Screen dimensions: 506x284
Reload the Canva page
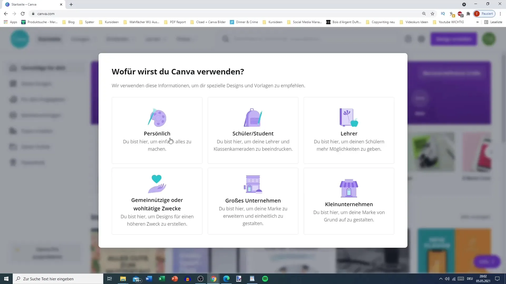click(23, 14)
